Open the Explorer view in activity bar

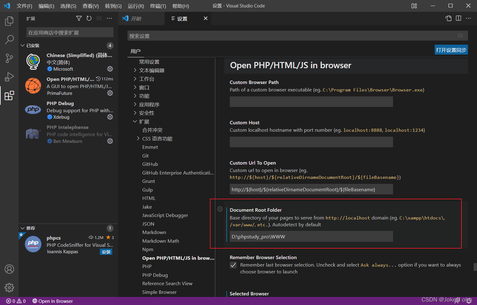(x=9, y=21)
